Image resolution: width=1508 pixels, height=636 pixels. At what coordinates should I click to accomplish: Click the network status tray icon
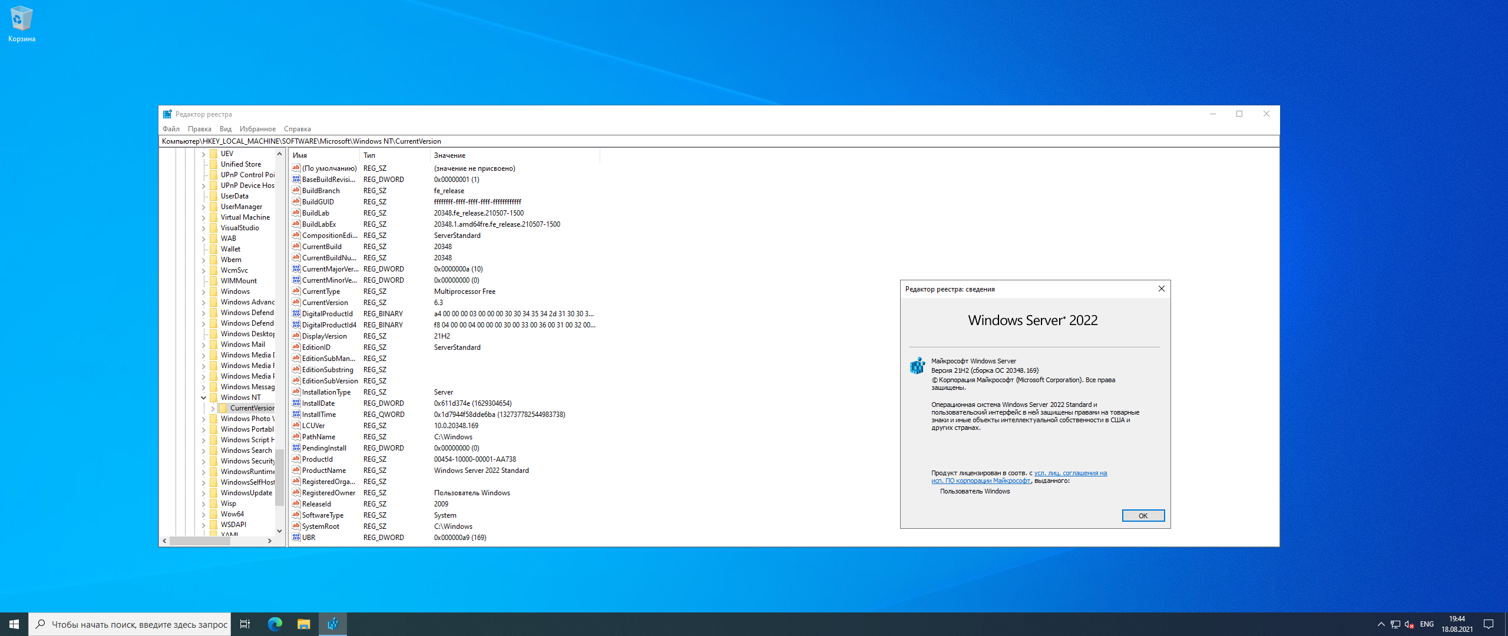point(1395,624)
